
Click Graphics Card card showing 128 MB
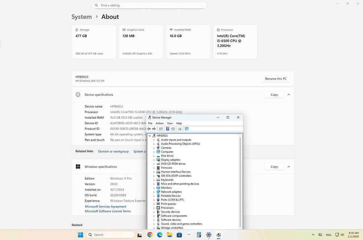click(x=141, y=42)
